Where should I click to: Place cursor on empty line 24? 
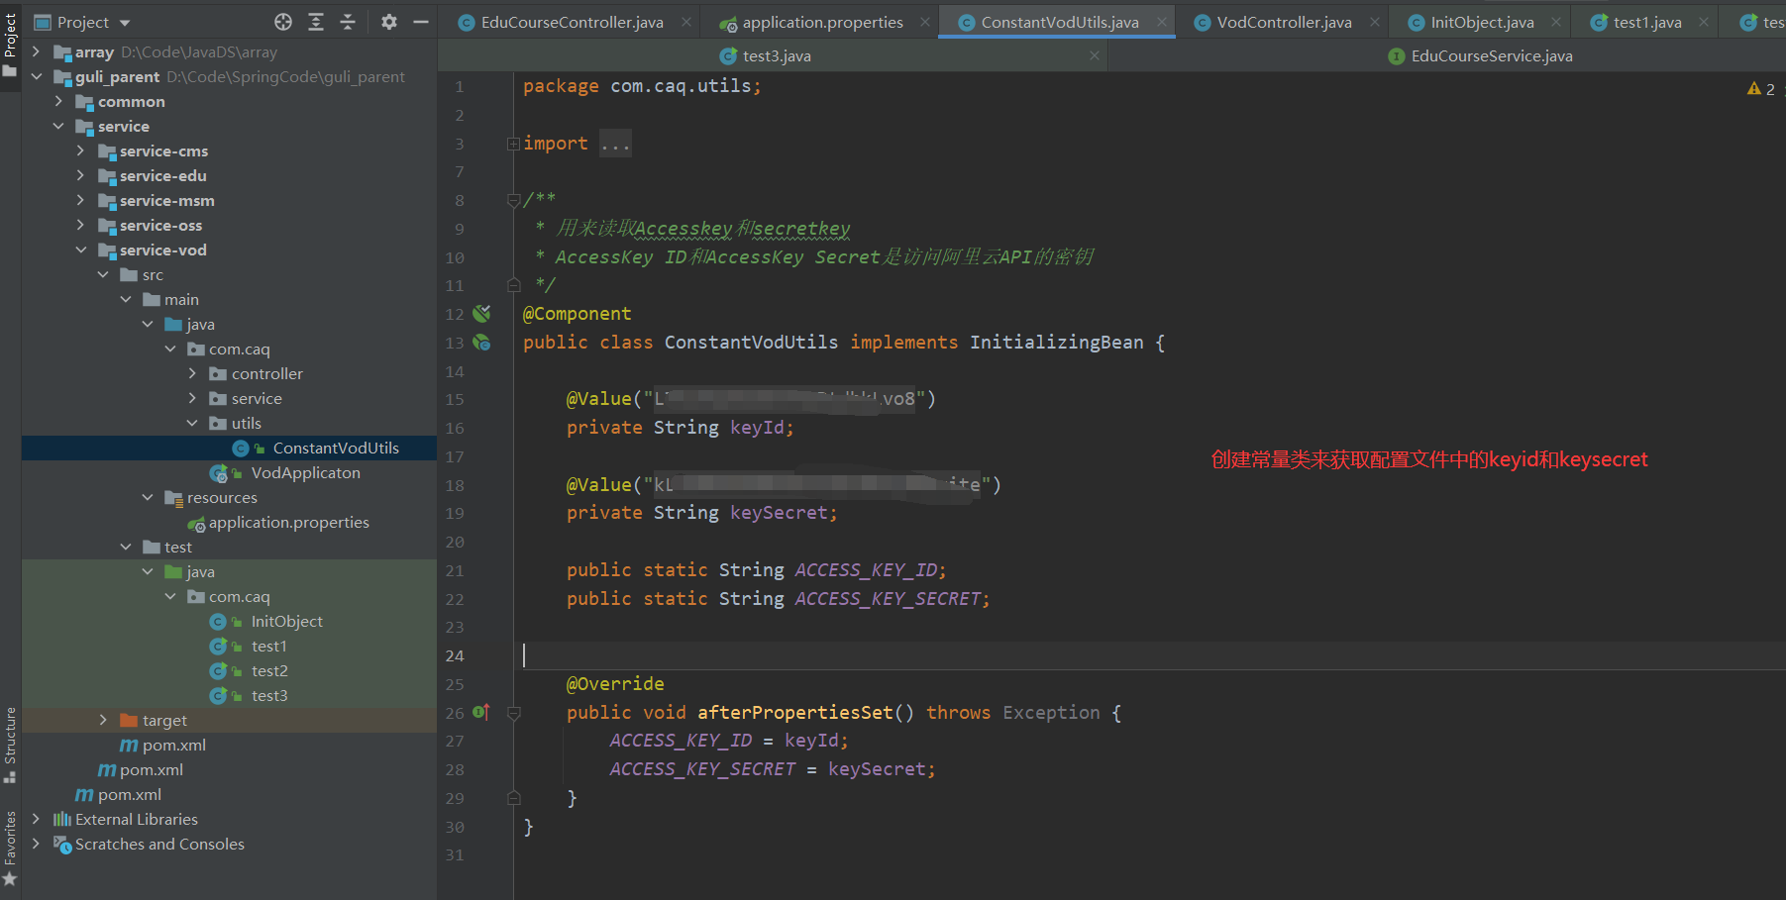pos(1149,655)
